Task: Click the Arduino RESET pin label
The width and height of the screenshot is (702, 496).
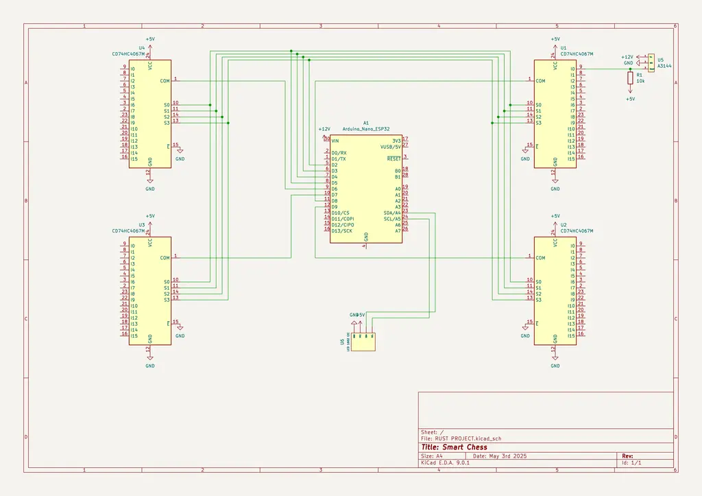Action: click(x=394, y=159)
